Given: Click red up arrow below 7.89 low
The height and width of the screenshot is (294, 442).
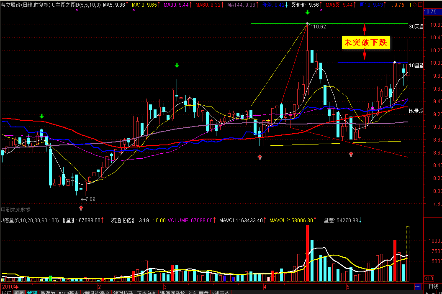Looking at the screenshot, I should 81,208.
